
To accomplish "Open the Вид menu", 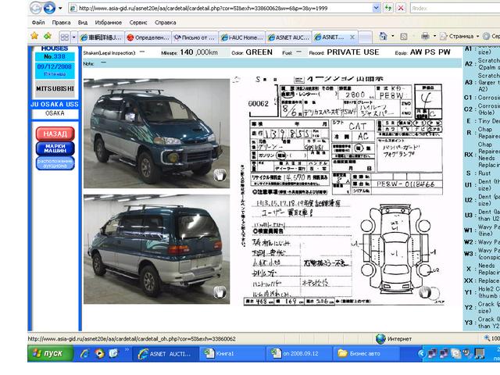I will [83, 23].
